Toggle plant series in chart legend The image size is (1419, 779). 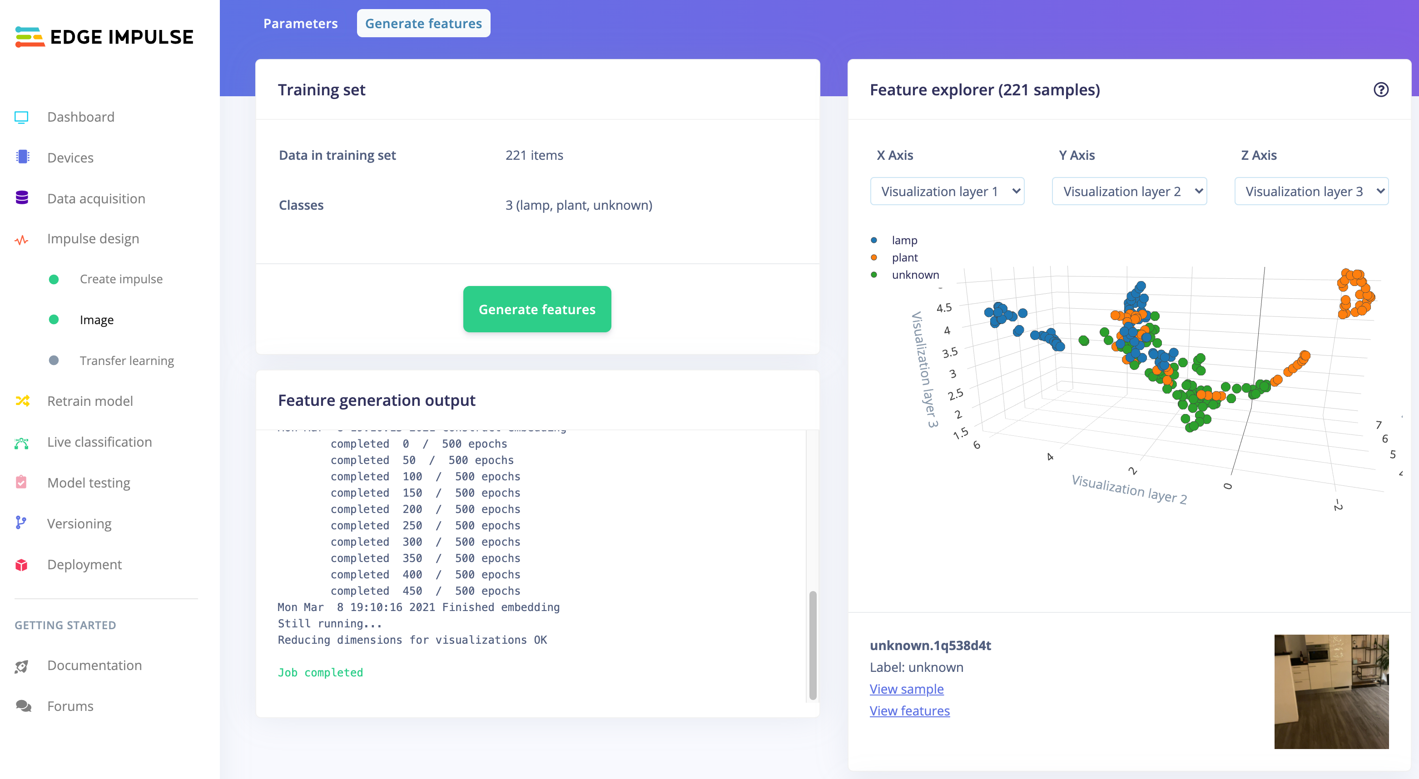click(904, 257)
